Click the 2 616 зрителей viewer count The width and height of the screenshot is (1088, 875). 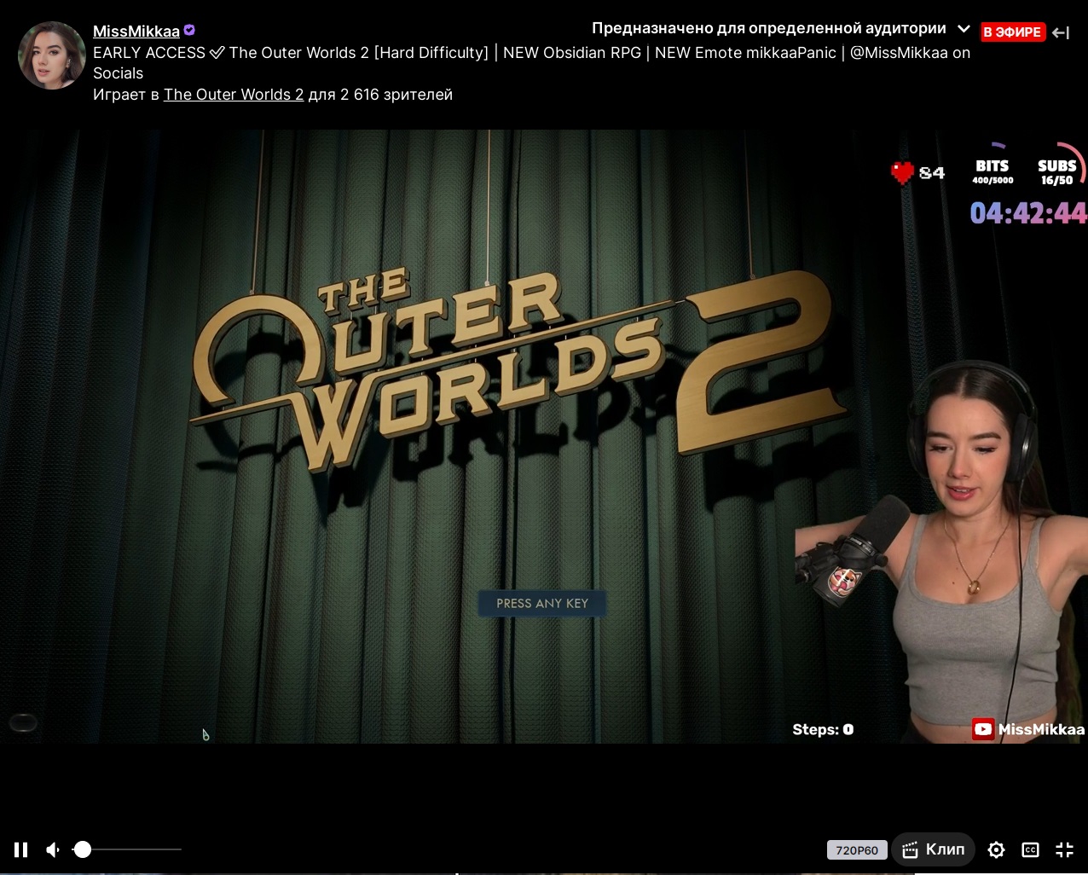396,95
